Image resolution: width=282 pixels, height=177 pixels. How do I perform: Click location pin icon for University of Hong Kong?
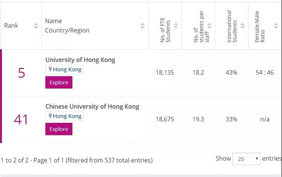tap(50, 69)
